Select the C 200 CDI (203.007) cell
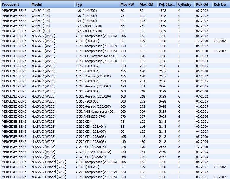 [x=91, y=132]
